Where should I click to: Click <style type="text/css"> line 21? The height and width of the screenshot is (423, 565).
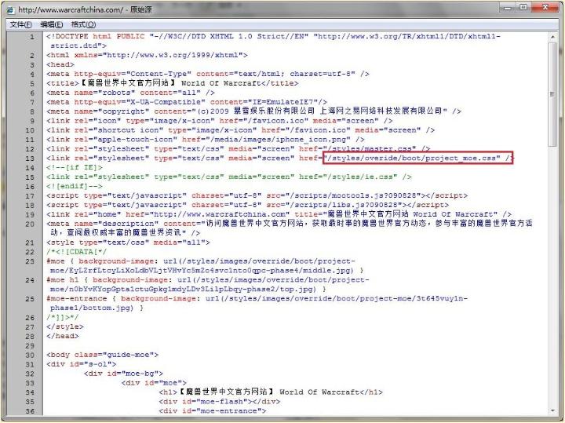(x=128, y=242)
